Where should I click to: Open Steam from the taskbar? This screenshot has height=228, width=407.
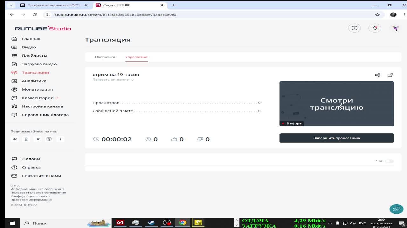(x=151, y=223)
